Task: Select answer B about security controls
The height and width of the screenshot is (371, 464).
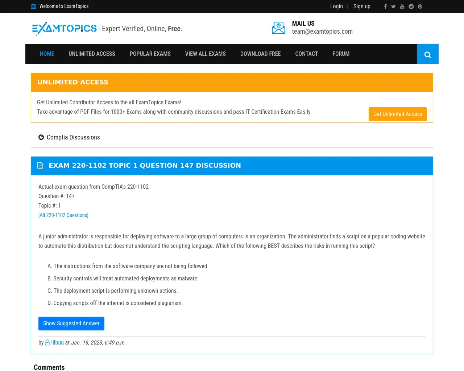Action: click(123, 279)
